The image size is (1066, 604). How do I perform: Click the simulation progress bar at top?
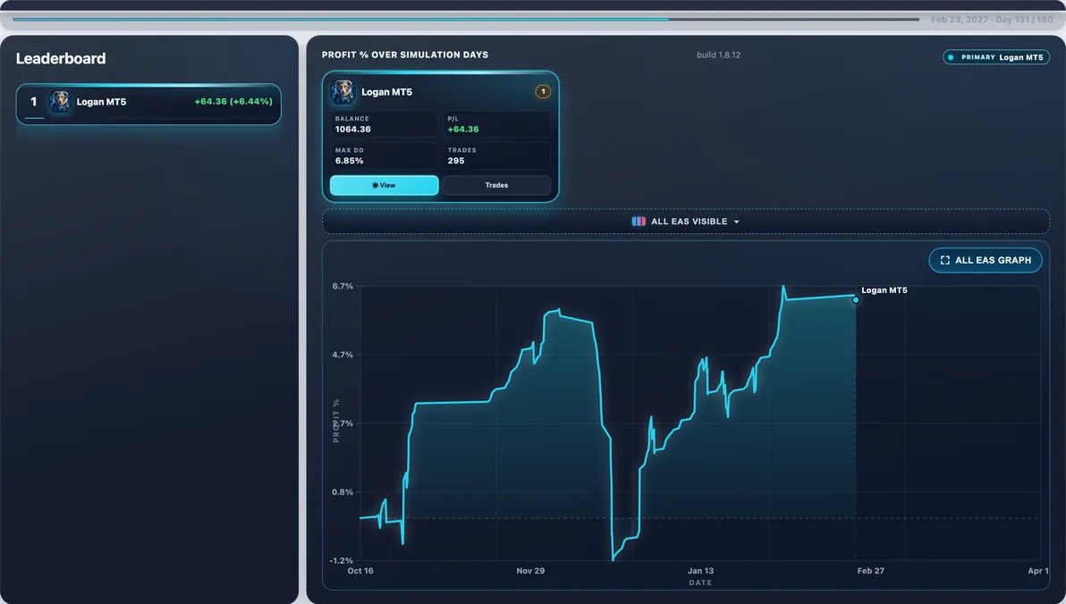click(x=466, y=20)
